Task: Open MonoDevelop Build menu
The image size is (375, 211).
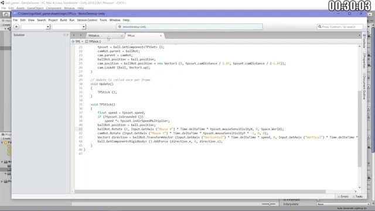Action: click(x=63, y=20)
